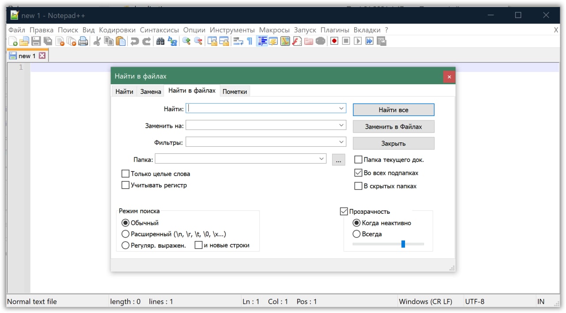The height and width of the screenshot is (313, 566).
Task: Switch to the Найти tab
Action: point(124,92)
